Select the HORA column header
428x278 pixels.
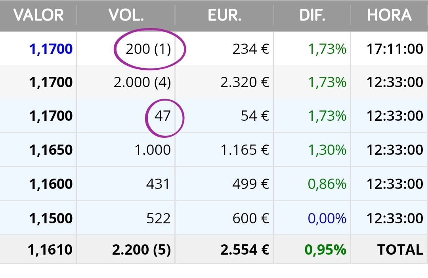tap(389, 15)
